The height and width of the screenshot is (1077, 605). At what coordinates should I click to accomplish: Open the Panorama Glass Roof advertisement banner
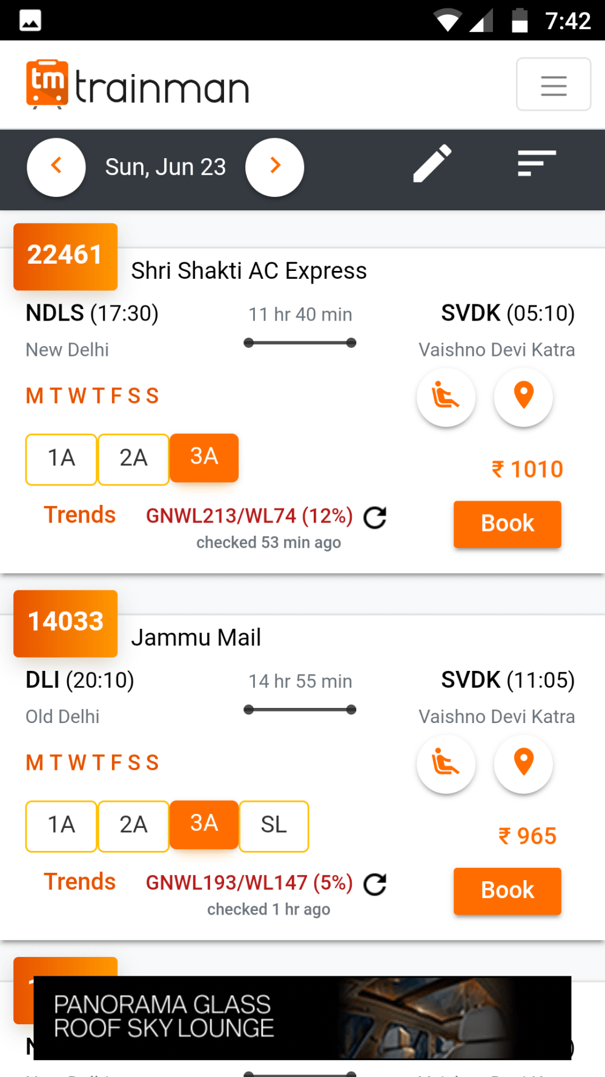[302, 1018]
